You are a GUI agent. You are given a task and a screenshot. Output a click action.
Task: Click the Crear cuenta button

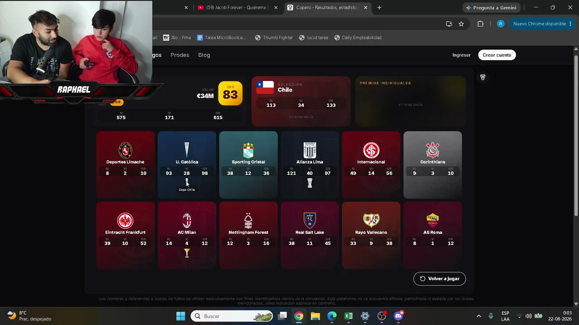coord(497,55)
